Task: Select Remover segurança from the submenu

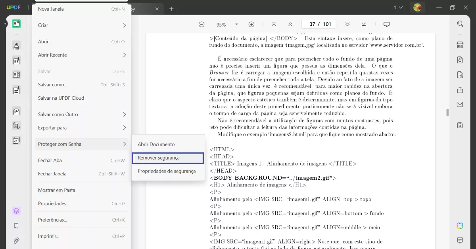Action: [x=167, y=158]
